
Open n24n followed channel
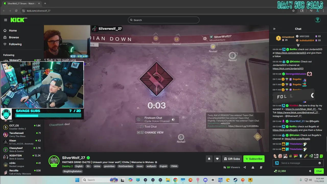[22, 164]
